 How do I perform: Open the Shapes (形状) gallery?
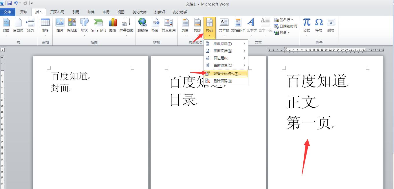point(84,27)
